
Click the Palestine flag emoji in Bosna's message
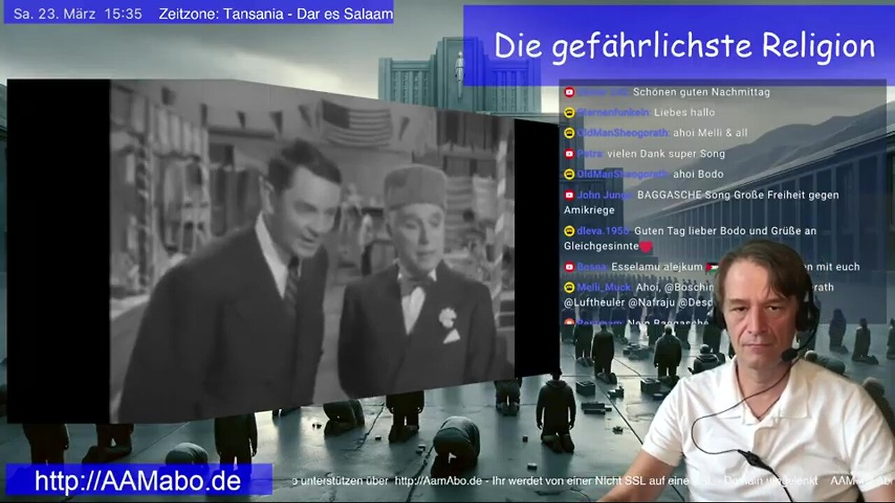click(712, 267)
